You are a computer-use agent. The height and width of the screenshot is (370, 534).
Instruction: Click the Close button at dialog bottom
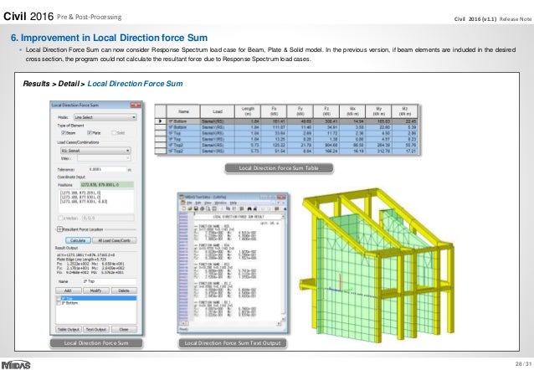124,330
